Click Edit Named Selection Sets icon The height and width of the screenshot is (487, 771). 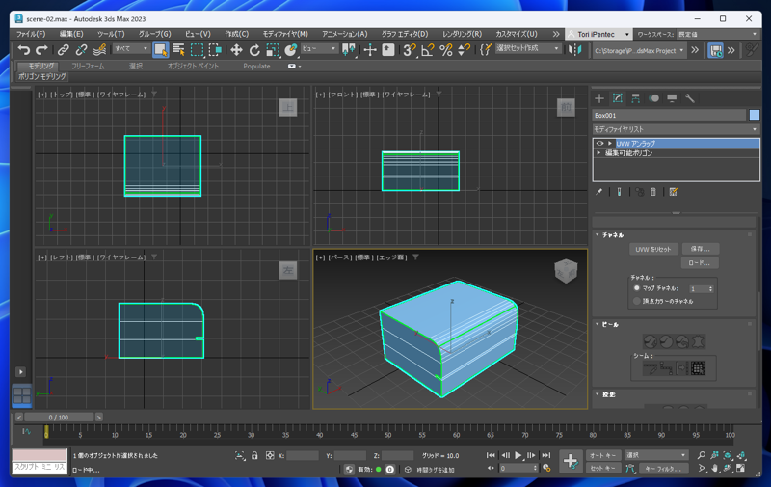pyautogui.click(x=486, y=50)
